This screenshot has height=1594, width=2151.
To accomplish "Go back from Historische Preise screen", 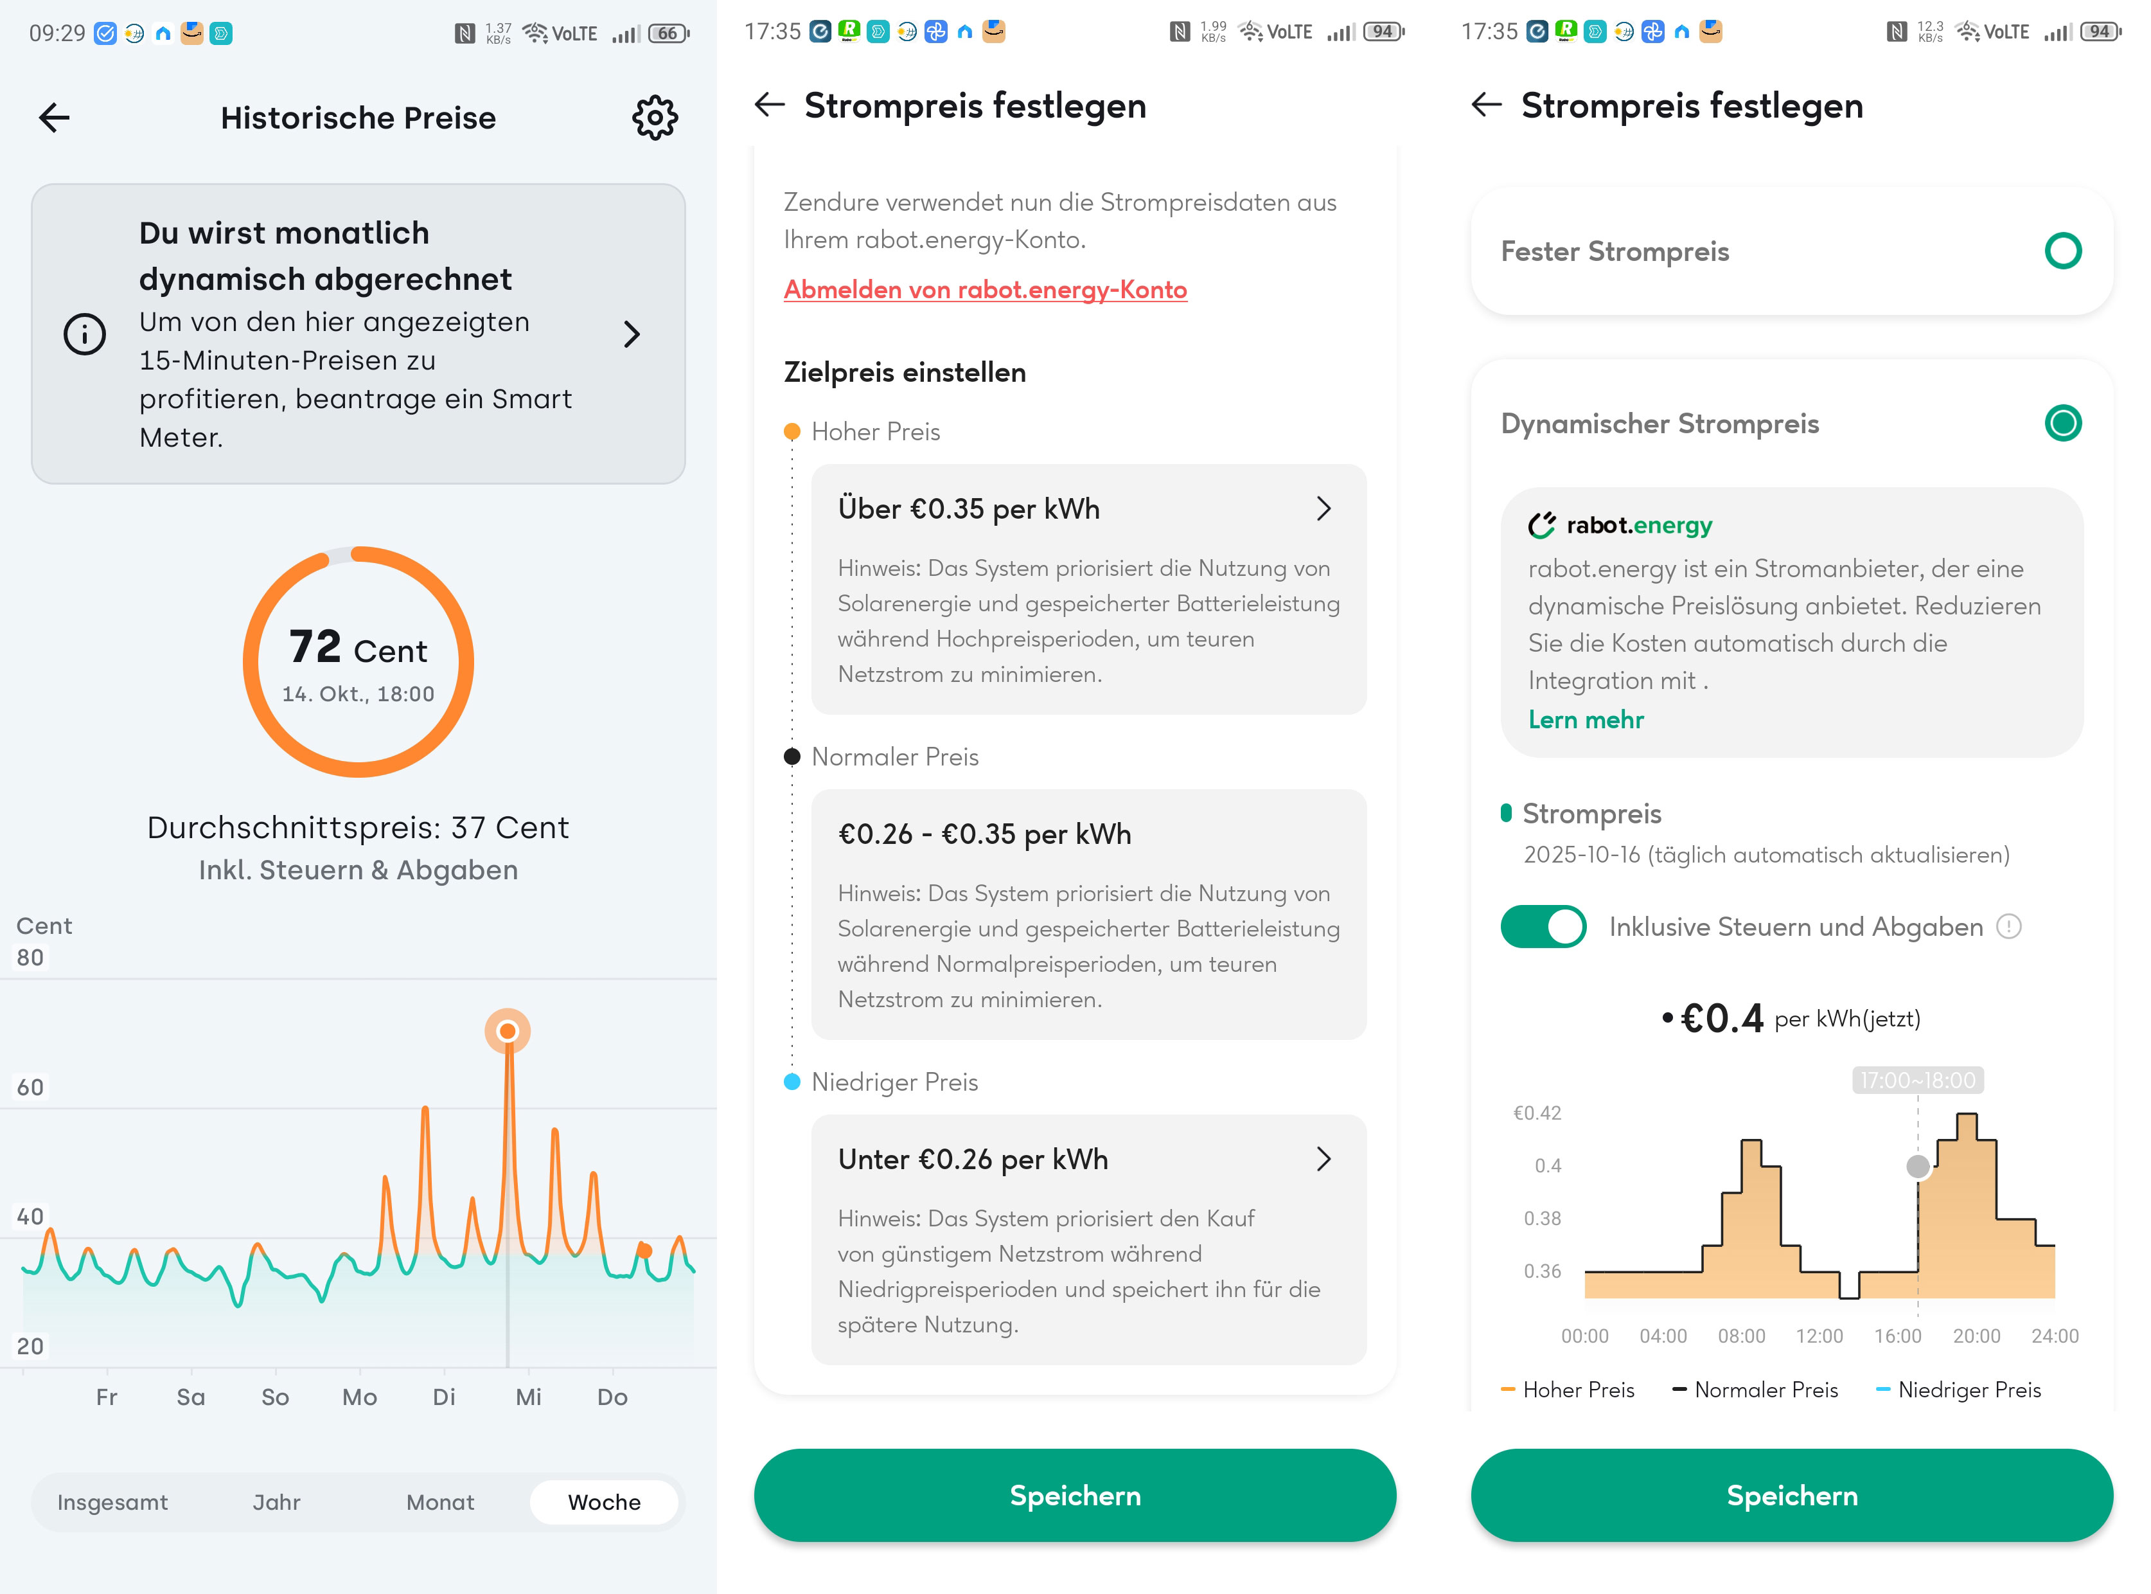I will [54, 118].
